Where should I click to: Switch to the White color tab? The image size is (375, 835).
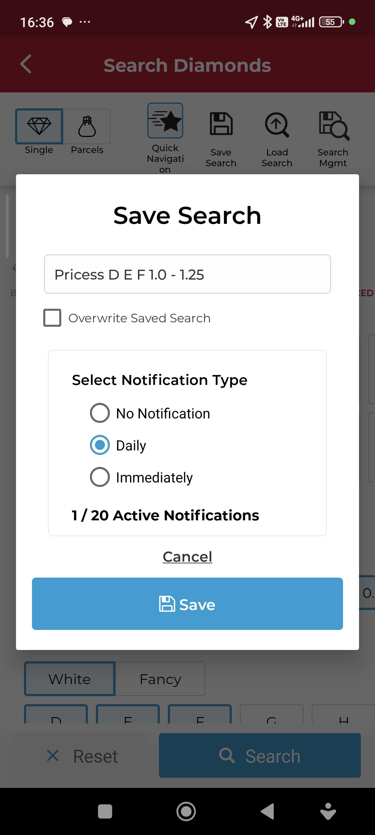tap(69, 679)
